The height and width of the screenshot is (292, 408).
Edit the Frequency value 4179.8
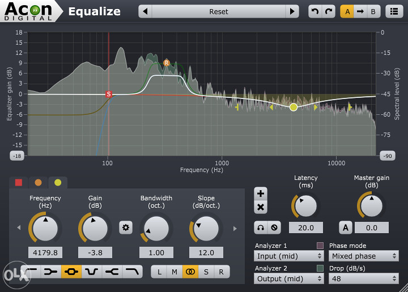[x=45, y=252]
